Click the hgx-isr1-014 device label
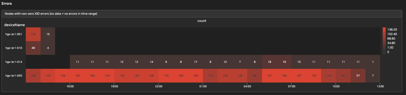406x95 pixels. (x=14, y=62)
